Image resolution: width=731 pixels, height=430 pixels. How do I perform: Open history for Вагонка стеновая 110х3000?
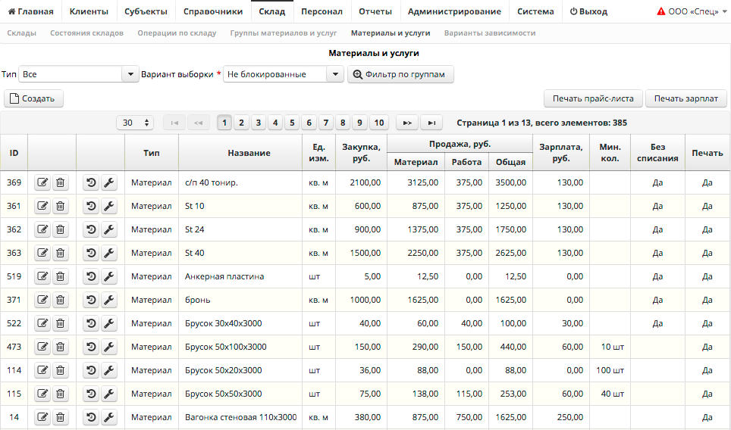point(91,417)
